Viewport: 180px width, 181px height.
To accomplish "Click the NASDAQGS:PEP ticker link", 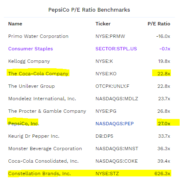I will (x=115, y=124).
